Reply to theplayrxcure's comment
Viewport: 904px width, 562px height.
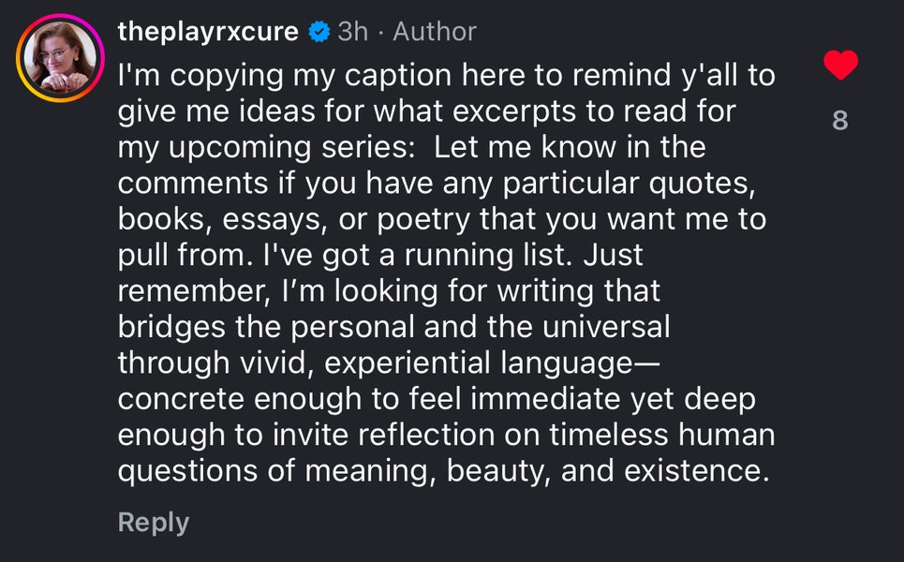point(154,522)
